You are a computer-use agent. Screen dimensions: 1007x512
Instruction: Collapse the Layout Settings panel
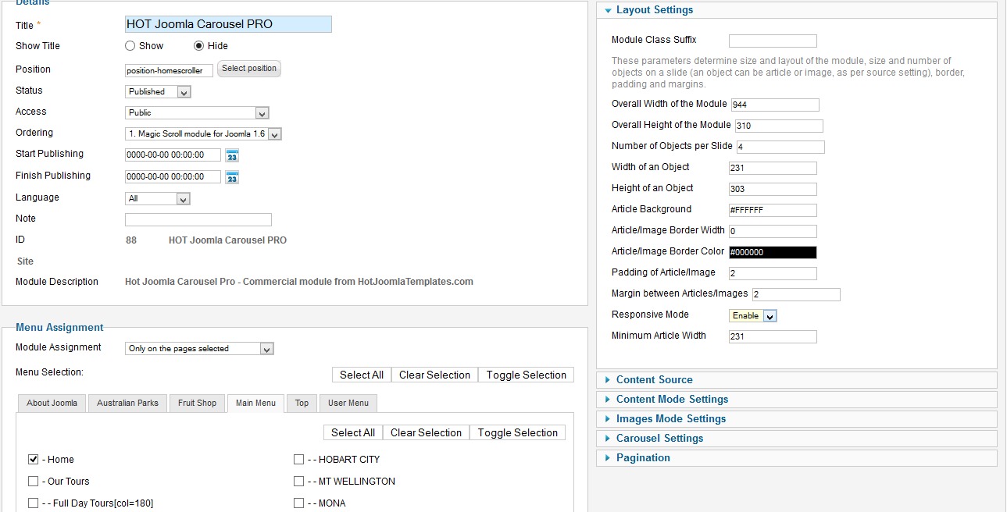coord(797,10)
